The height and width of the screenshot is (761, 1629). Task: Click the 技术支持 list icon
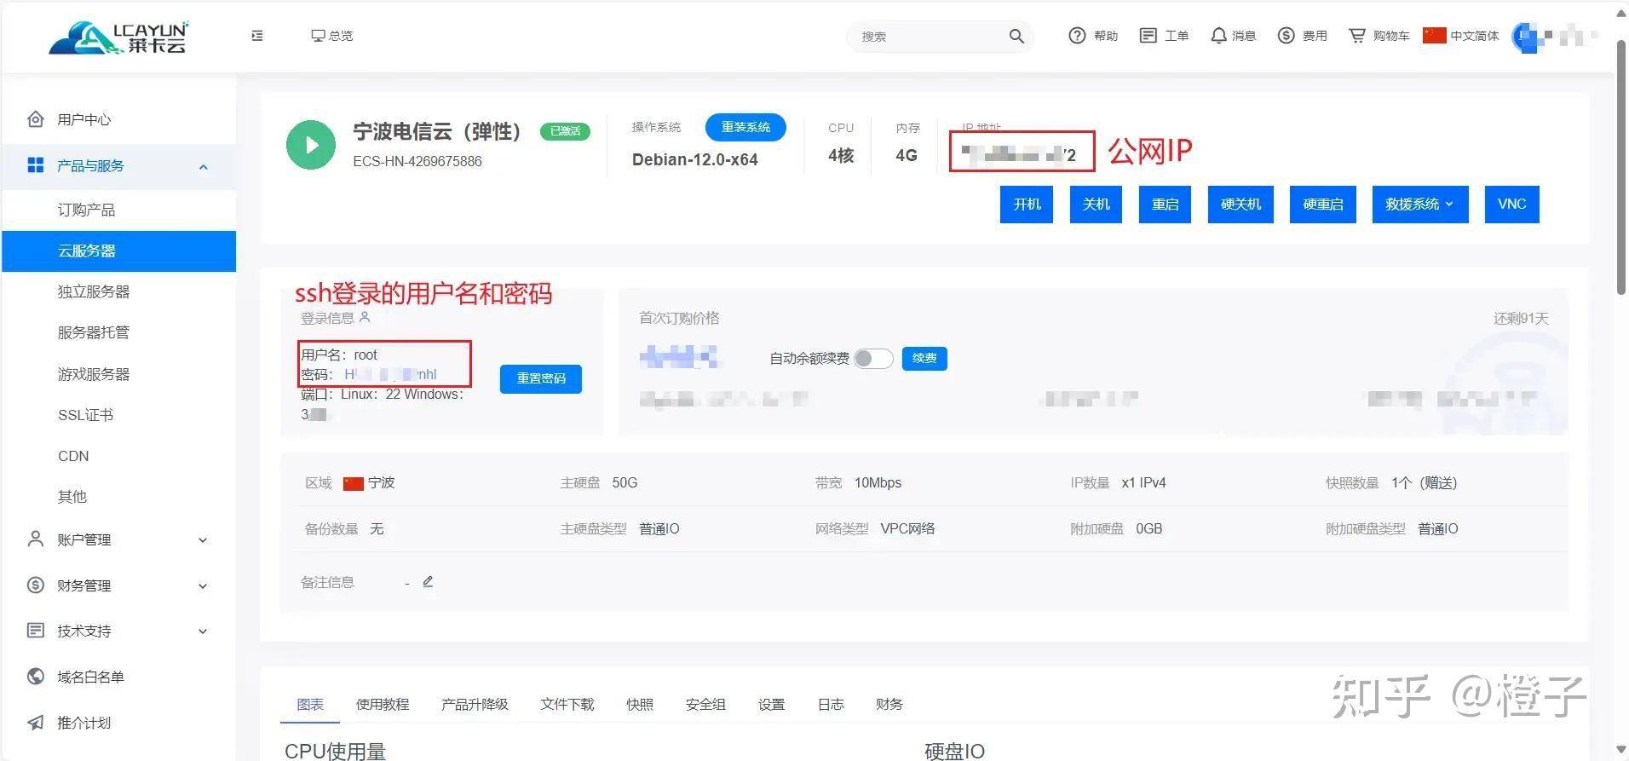click(35, 631)
